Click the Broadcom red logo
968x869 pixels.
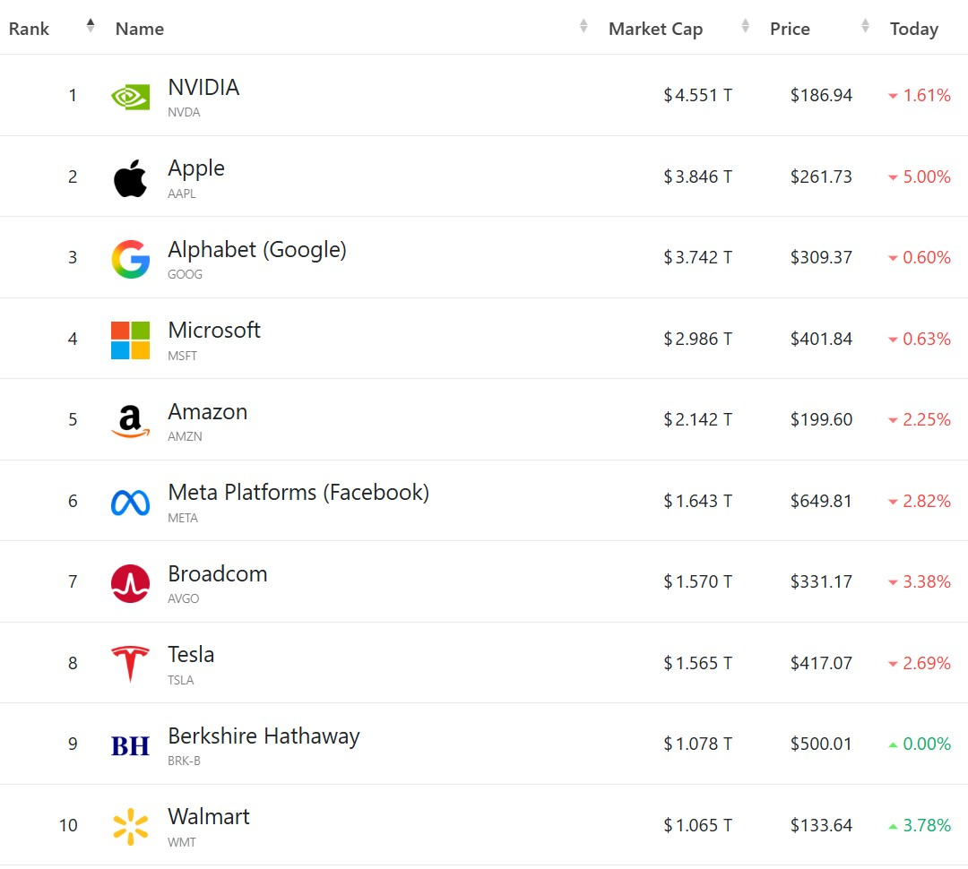coord(131,583)
